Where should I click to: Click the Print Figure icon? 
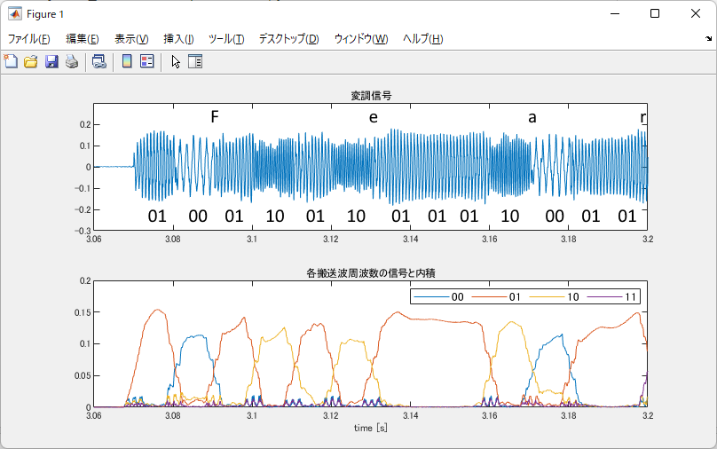pos(72,61)
